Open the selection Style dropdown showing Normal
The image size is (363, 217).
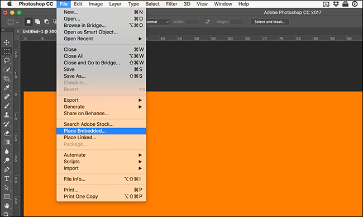pos(158,22)
